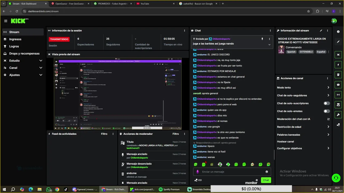This screenshot has width=344, height=193.
Task: Open the Windows Start menu
Action: tap(4, 189)
